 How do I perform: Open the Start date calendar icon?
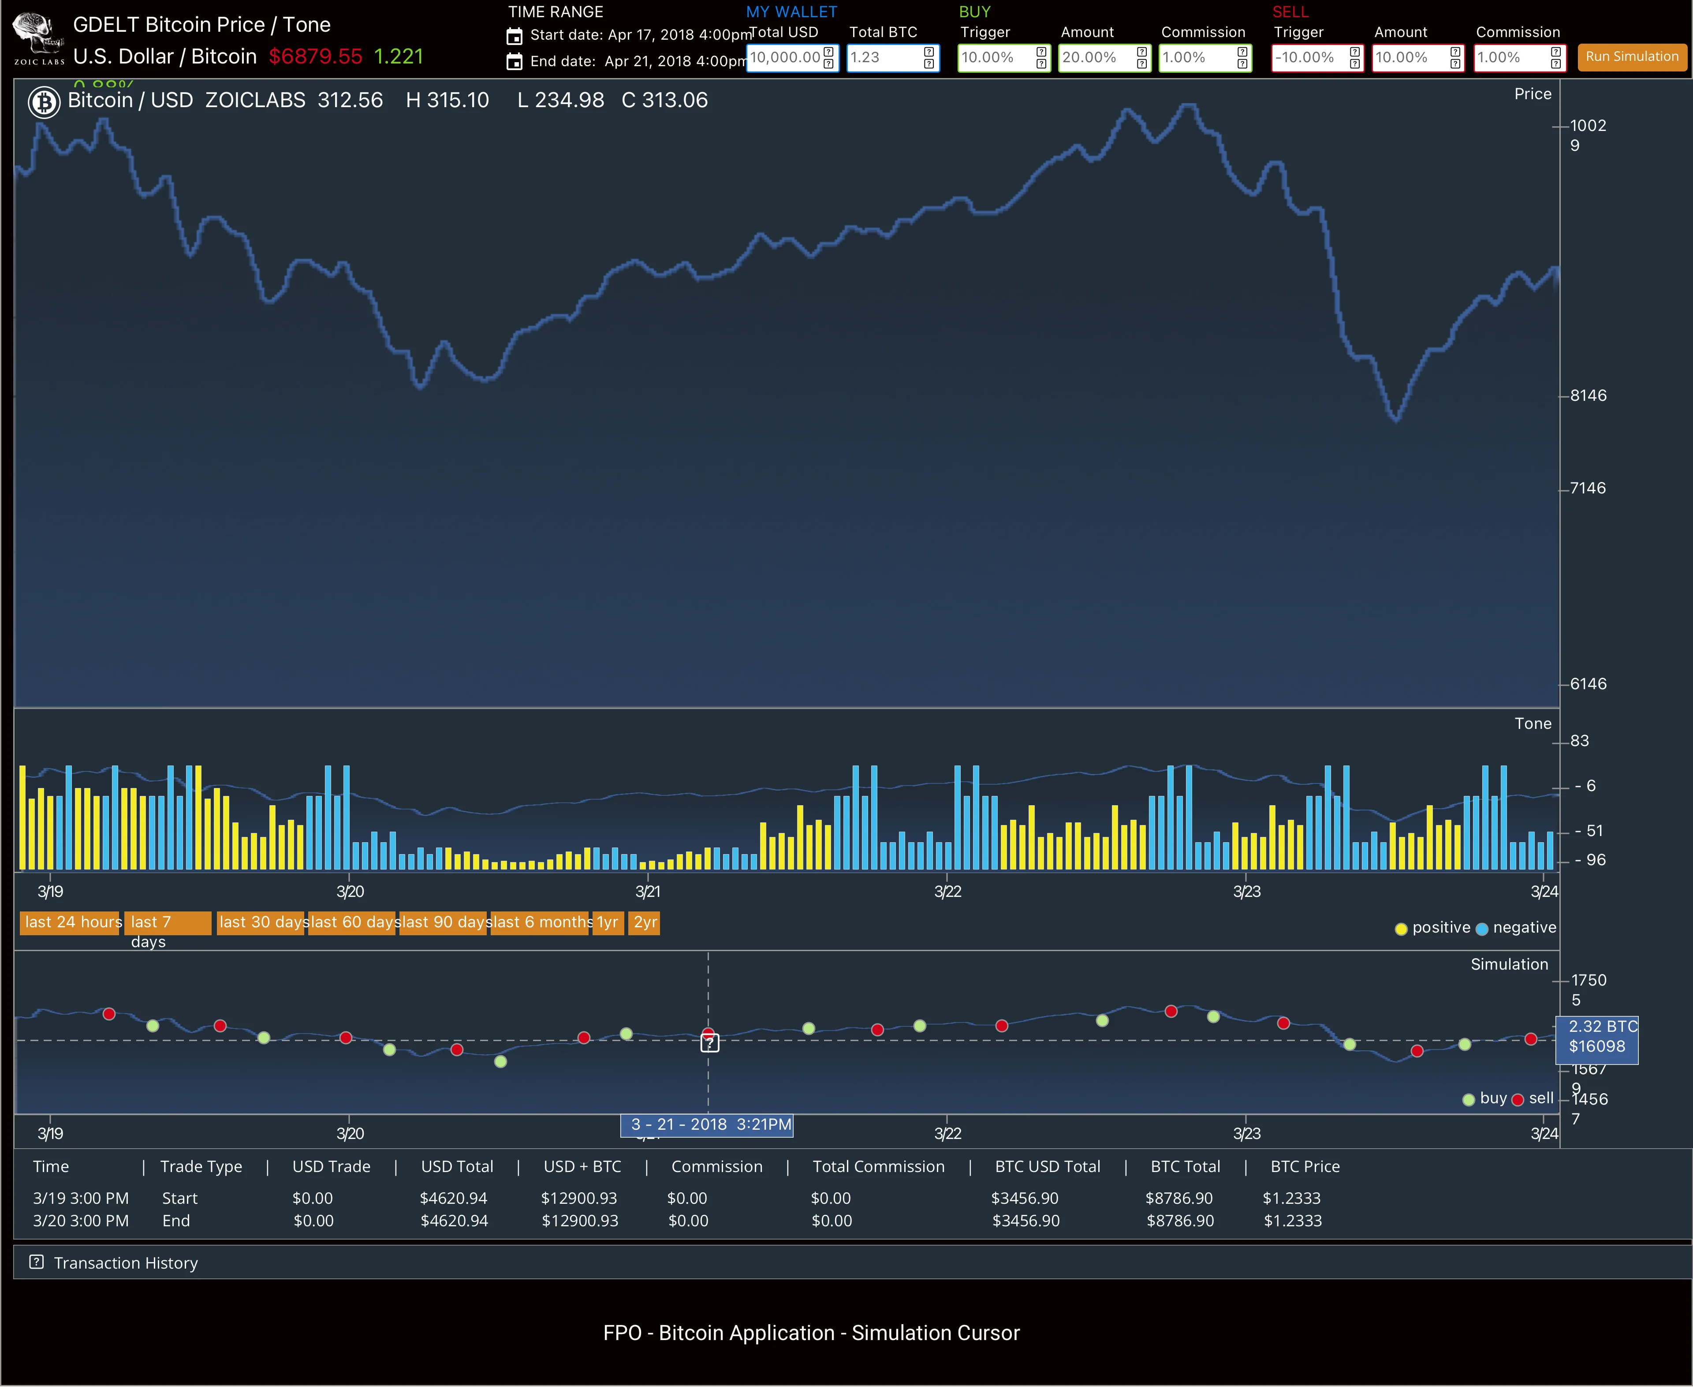(515, 36)
